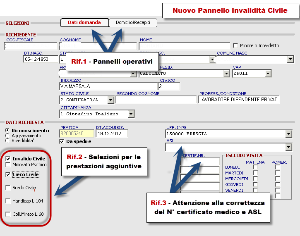Open the Domicilio/Recapiti tab
Viewport: 300px width, 236px height.
(x=133, y=23)
